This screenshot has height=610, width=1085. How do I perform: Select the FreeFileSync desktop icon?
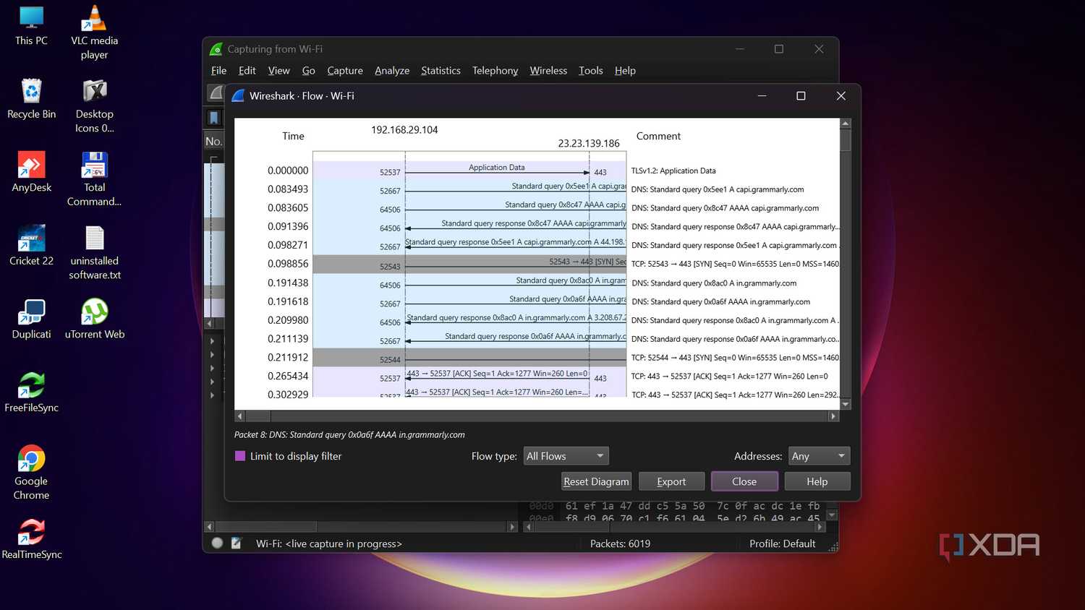(31, 392)
